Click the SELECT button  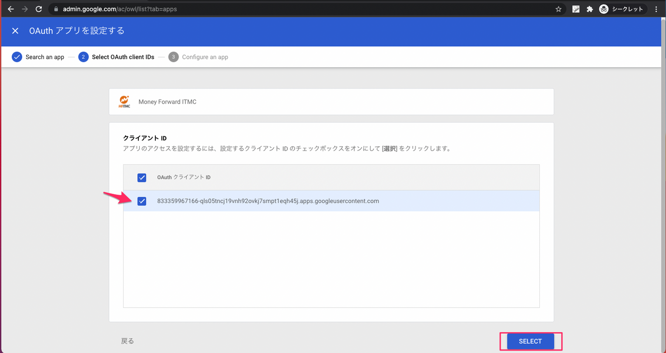point(530,341)
